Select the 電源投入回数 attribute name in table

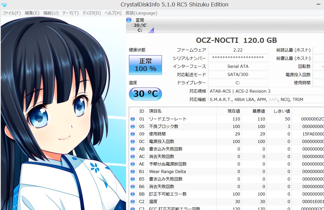point(162,142)
